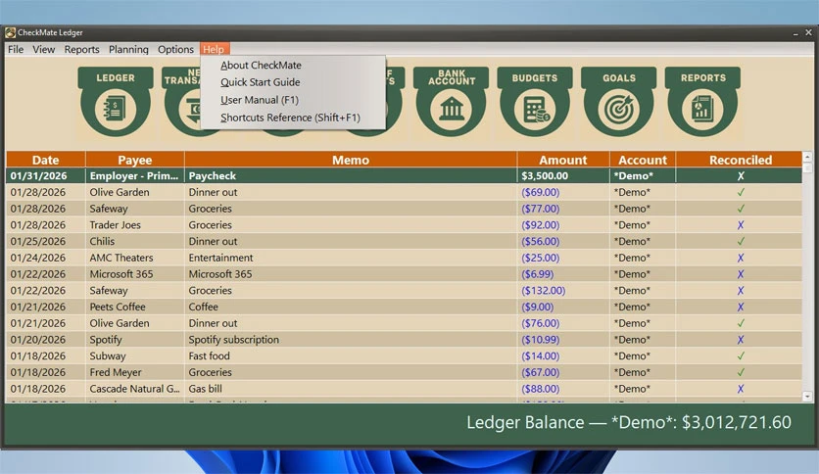Click the ($132.00) amount cell

click(x=563, y=290)
